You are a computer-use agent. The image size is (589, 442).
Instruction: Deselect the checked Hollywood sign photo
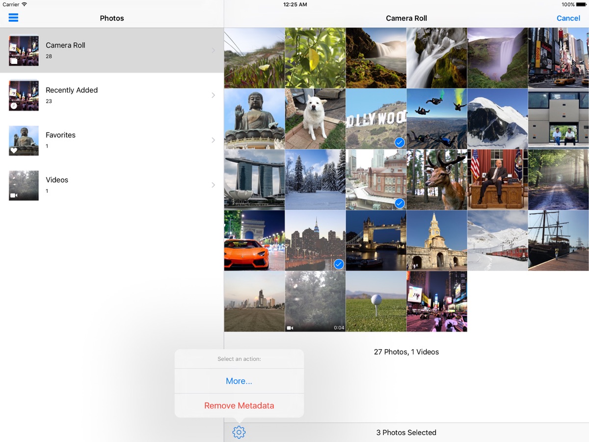[x=376, y=119]
